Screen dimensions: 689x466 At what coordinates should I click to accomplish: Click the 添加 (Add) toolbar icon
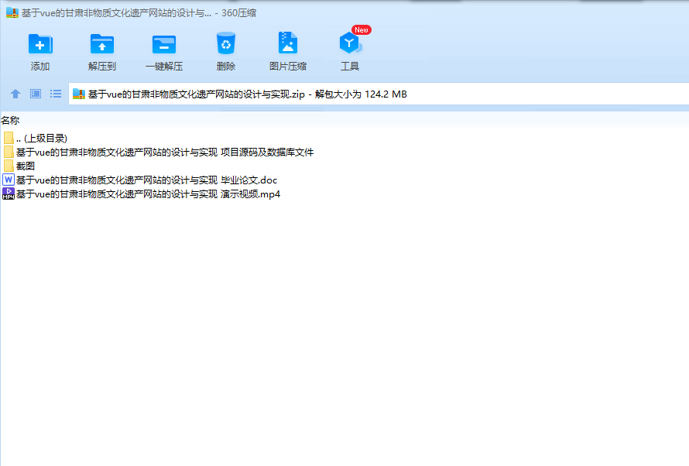(x=40, y=44)
